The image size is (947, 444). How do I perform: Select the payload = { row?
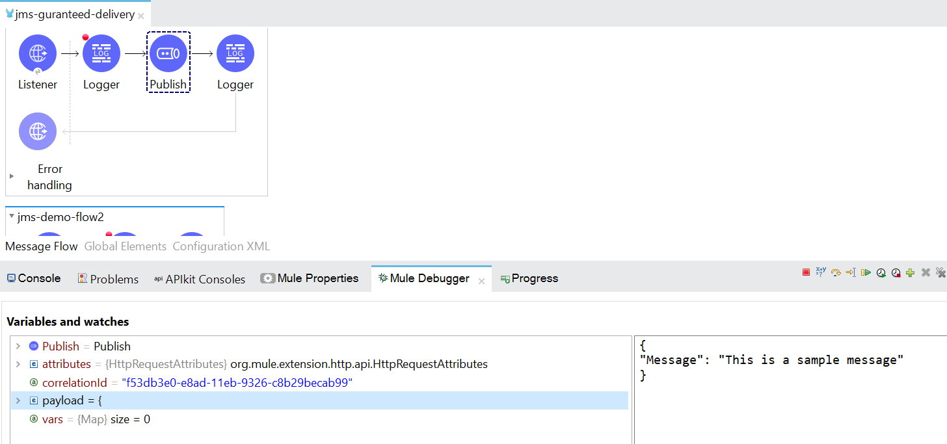[320, 401]
